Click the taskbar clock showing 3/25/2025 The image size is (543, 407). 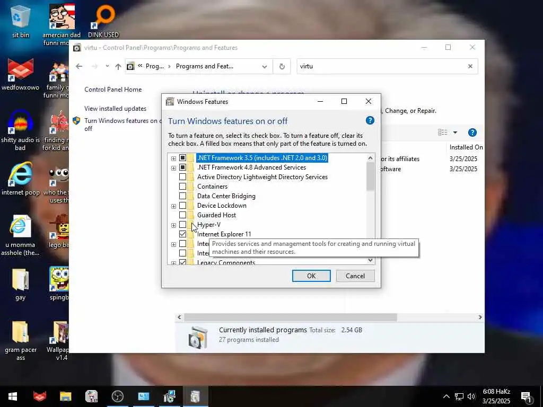pos(496,396)
